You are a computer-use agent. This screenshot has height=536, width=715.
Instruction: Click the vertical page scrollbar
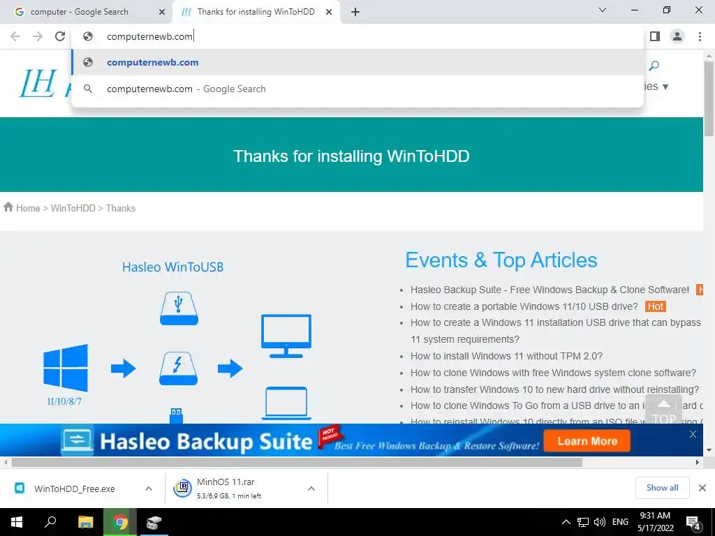709,98
